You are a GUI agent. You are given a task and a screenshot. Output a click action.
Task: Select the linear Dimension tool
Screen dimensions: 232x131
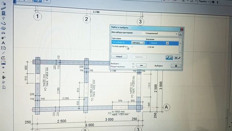pos(3,33)
